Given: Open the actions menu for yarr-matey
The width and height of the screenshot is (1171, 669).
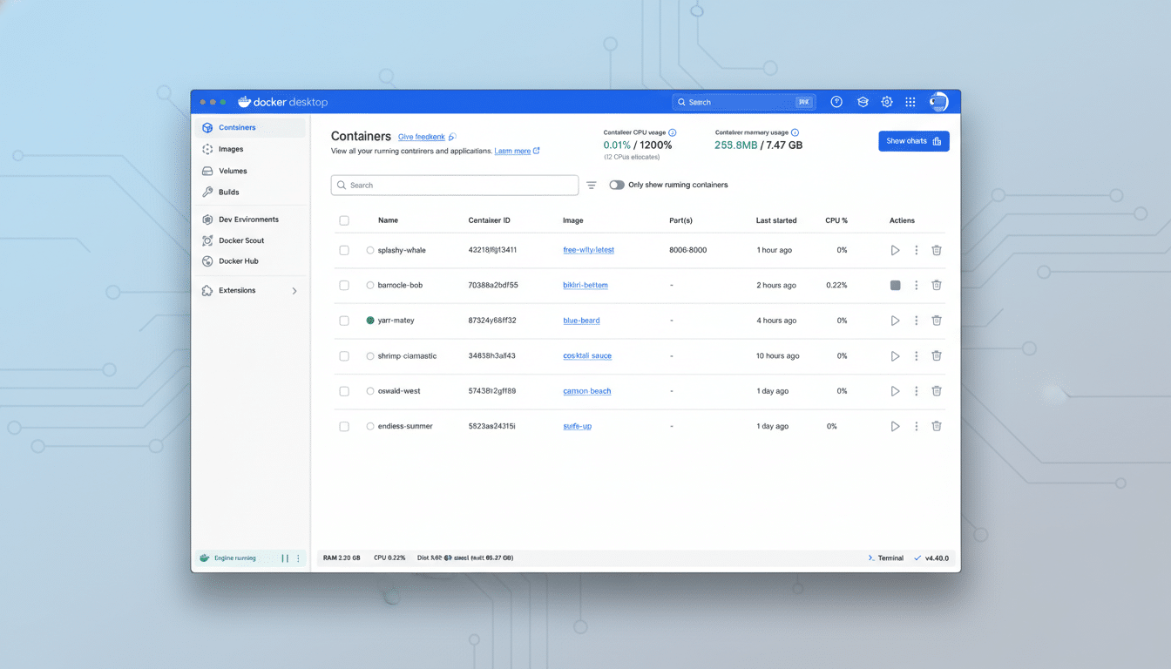Looking at the screenshot, I should [x=916, y=320].
